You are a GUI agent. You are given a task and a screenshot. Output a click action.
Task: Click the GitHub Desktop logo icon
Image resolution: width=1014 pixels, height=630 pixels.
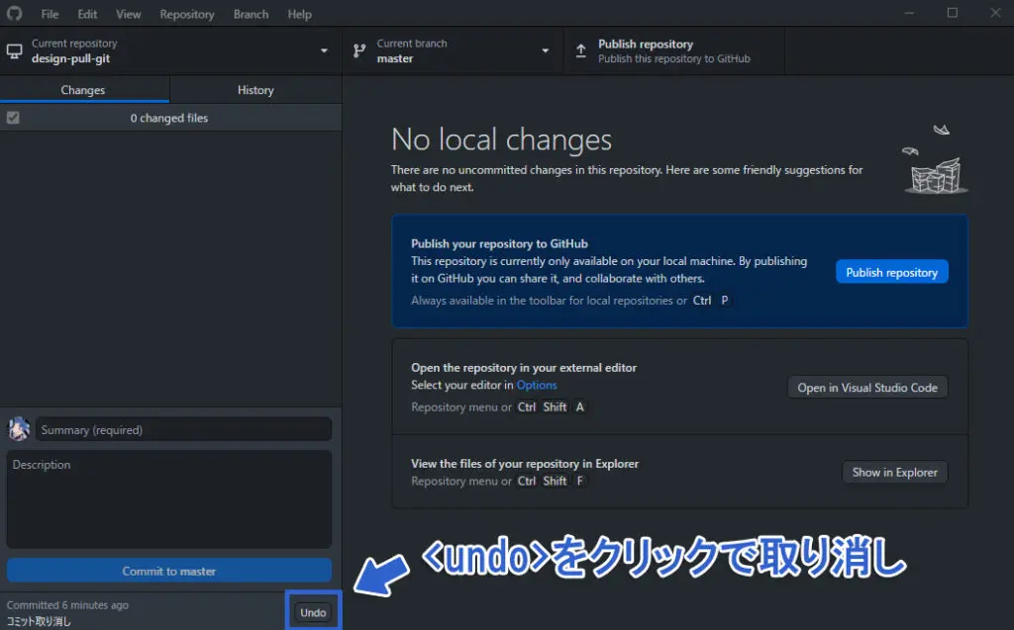14,14
